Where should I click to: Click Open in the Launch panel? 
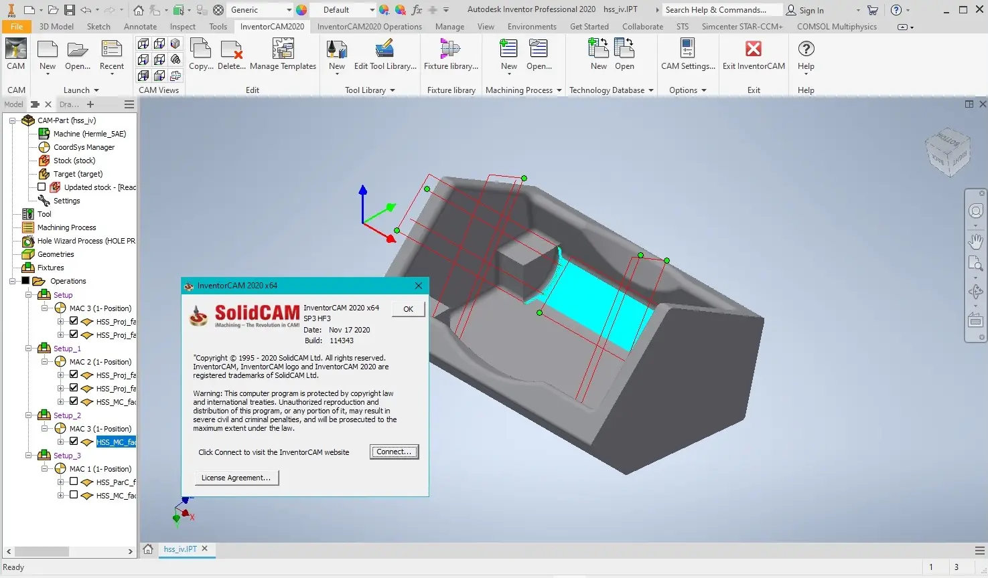tap(78, 54)
